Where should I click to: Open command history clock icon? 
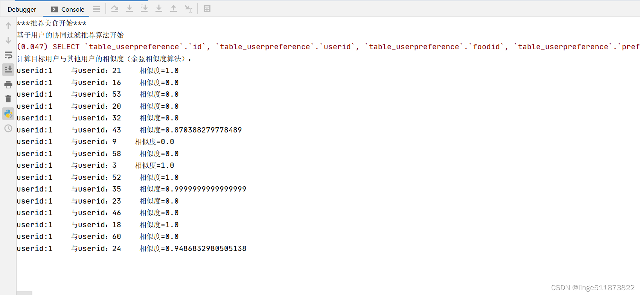point(8,129)
